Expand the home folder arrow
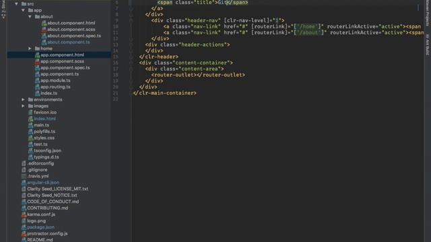 [30, 48]
